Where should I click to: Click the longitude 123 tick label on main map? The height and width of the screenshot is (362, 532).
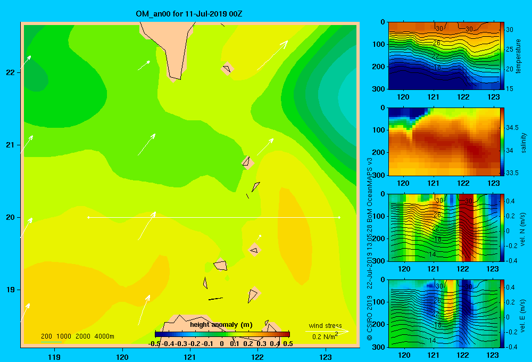point(326,357)
